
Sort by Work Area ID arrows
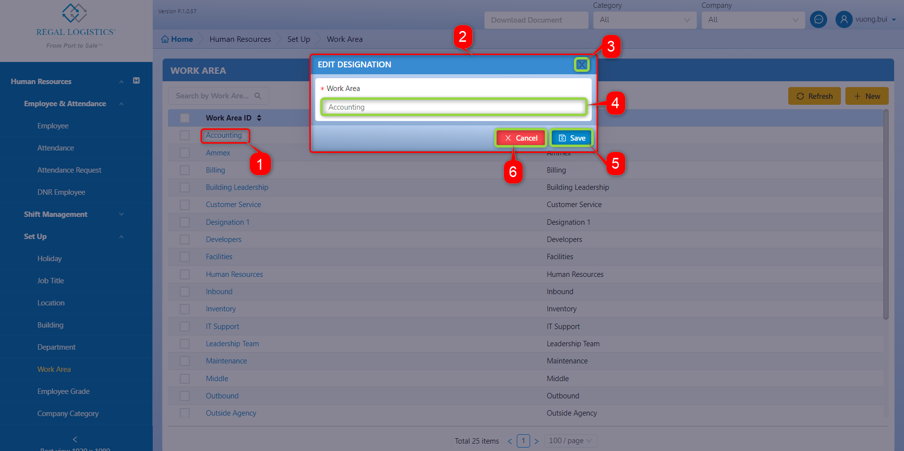259,118
